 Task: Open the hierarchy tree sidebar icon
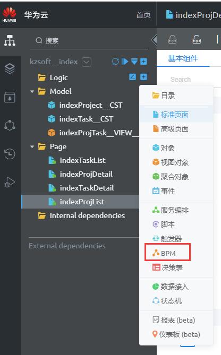[x=10, y=41]
